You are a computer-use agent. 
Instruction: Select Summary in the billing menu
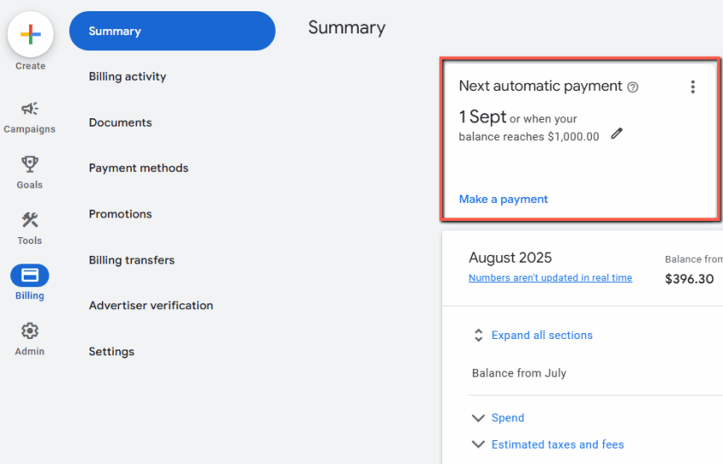(172, 31)
